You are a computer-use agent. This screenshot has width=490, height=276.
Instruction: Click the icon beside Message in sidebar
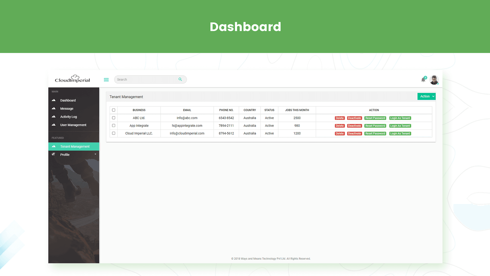[x=54, y=108]
